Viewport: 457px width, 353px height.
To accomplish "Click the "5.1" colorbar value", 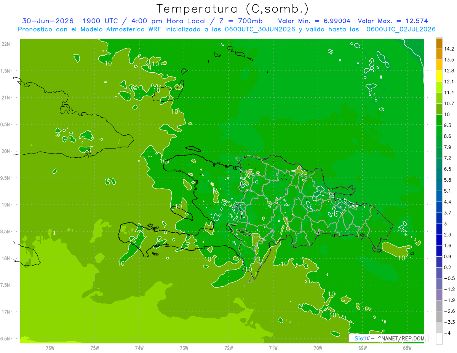I will (448, 191).
